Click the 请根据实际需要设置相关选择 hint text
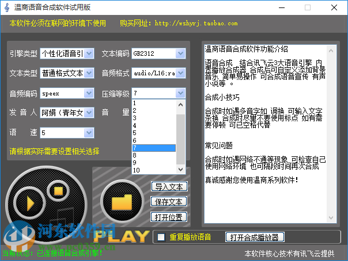Screen dimensions: 348x261 click(x=54, y=151)
